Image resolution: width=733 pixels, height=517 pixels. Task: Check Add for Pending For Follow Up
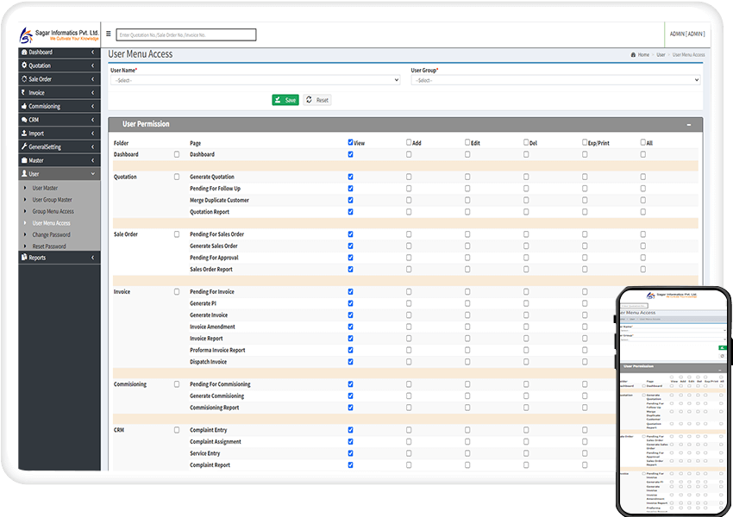409,188
